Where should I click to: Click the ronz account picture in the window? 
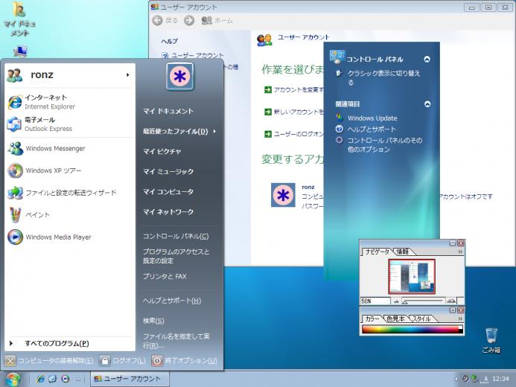point(283,195)
